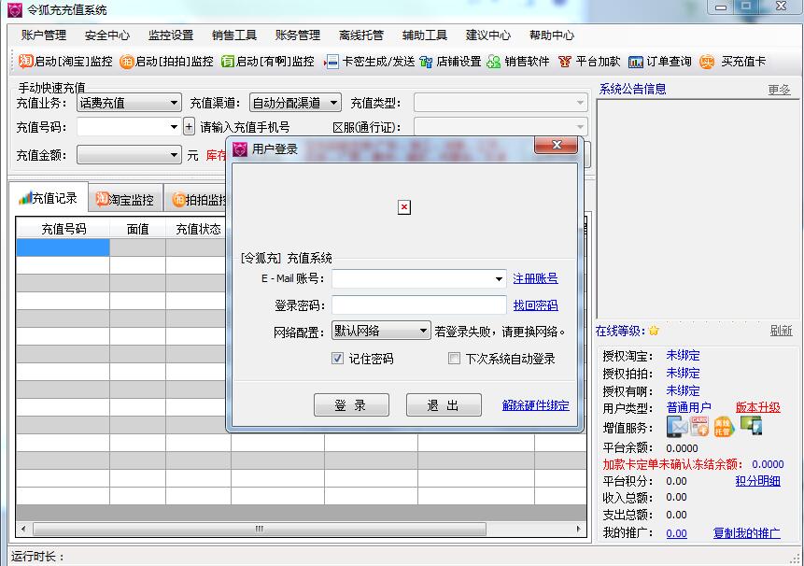Viewport: 804px width, 566px height.
Task: Click the 复制我的推广 link
Action: point(747,533)
